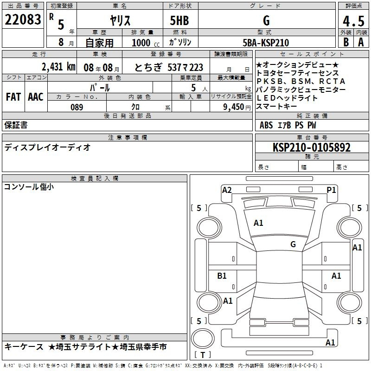Click the seating capacity value 5 人
This screenshot has width=371, height=371.
(199, 88)
